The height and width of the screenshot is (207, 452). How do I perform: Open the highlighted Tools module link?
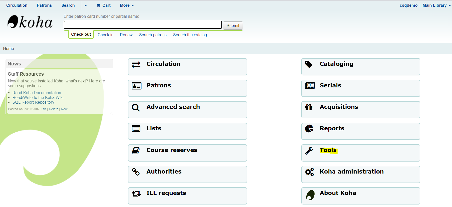tap(361, 153)
